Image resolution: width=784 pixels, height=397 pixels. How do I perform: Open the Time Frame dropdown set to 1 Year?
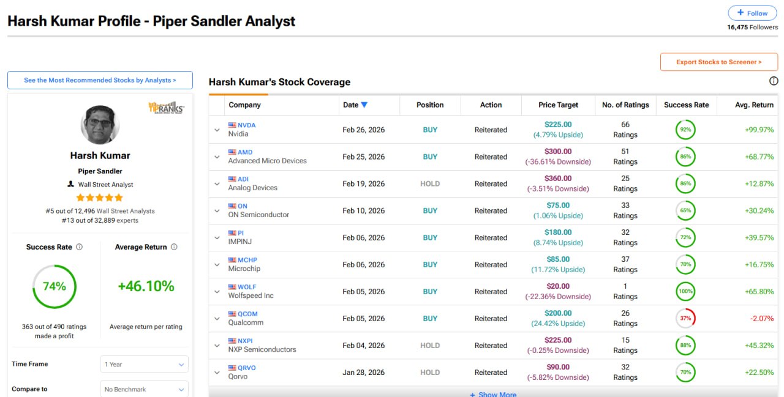tap(145, 364)
